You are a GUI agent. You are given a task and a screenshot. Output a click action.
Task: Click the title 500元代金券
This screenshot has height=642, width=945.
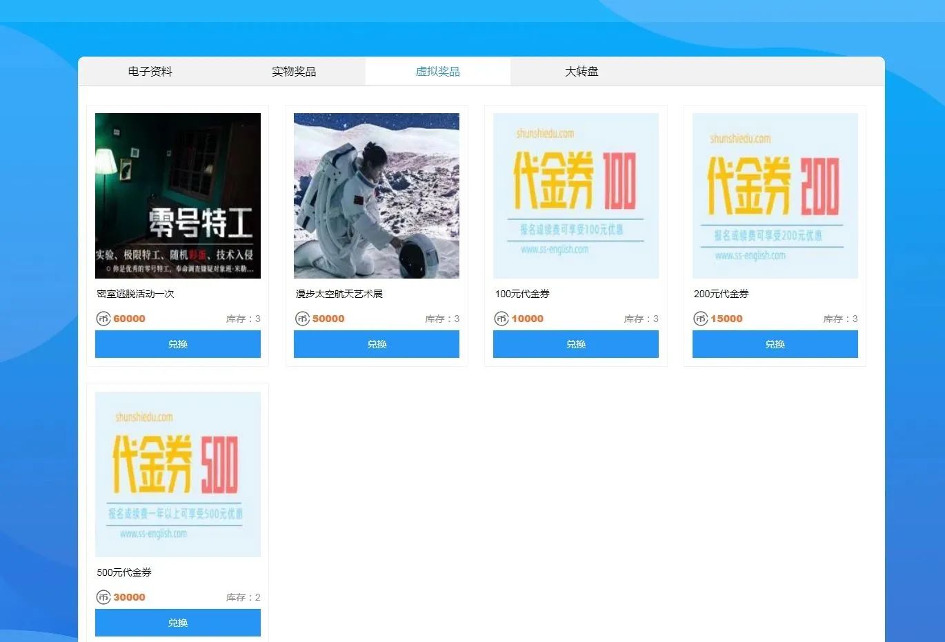(124, 572)
